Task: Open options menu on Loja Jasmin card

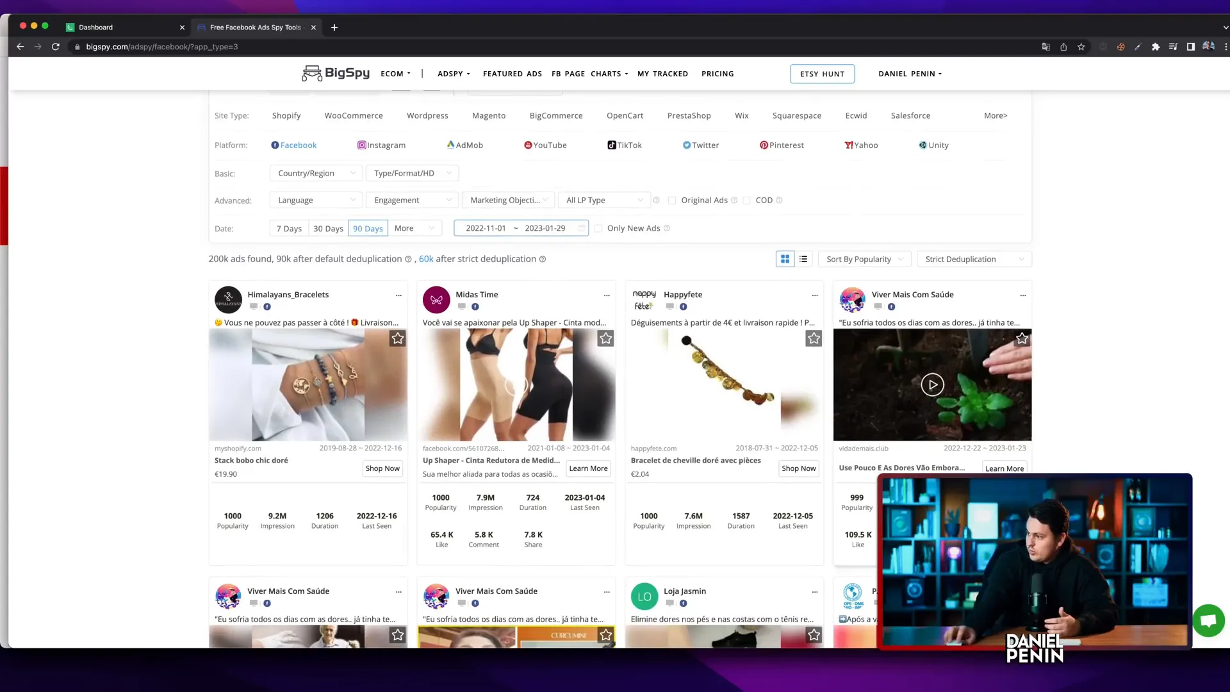Action: pos(815,592)
